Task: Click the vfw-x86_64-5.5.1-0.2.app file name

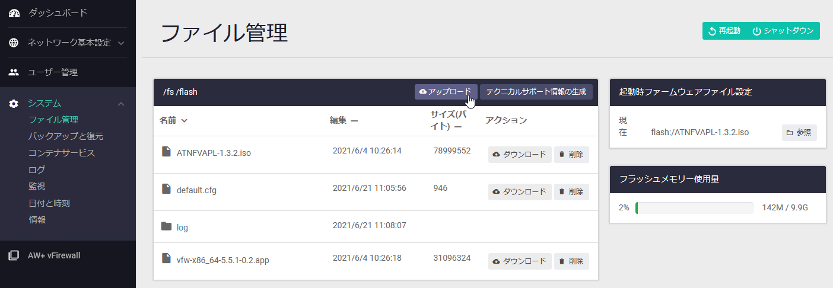Action: click(223, 260)
